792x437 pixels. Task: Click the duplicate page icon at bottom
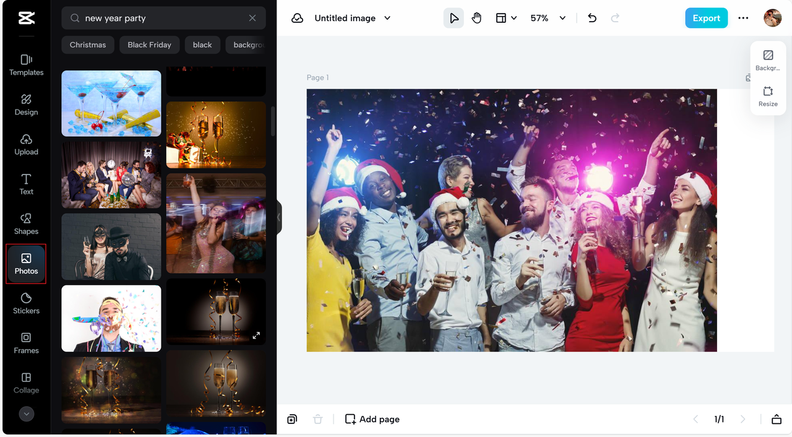tap(292, 419)
